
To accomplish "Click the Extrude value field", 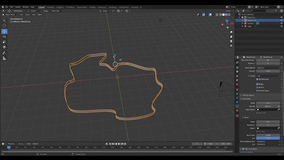I will tap(268, 106).
